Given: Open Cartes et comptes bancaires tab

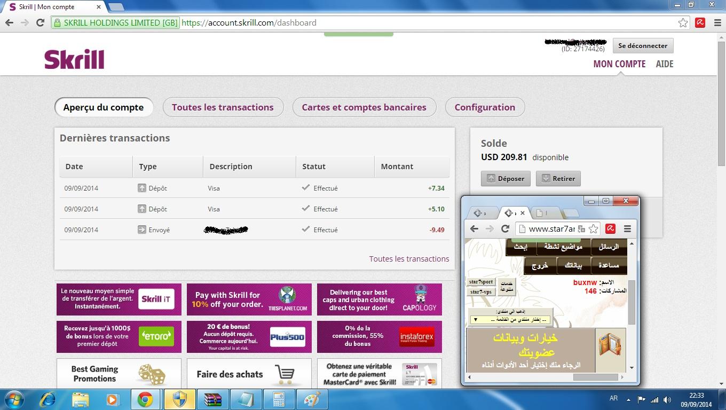Looking at the screenshot, I should [364, 107].
